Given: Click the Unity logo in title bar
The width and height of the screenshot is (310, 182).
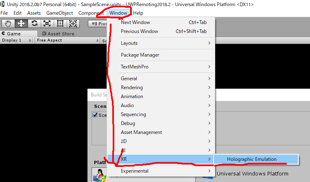Looking at the screenshot, I should point(2,4).
